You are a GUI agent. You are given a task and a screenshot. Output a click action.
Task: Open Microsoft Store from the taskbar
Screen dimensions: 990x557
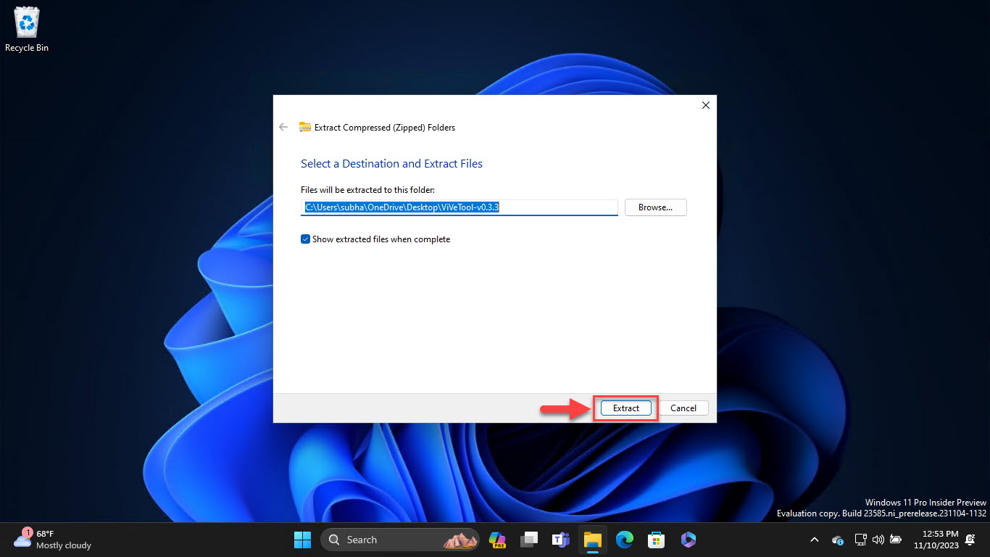click(657, 540)
